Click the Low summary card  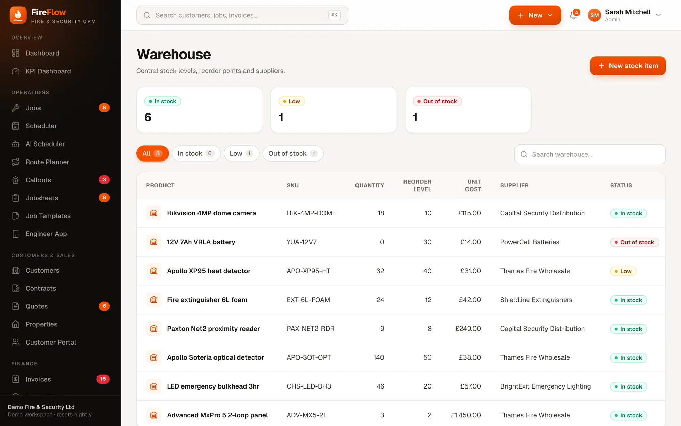334,110
